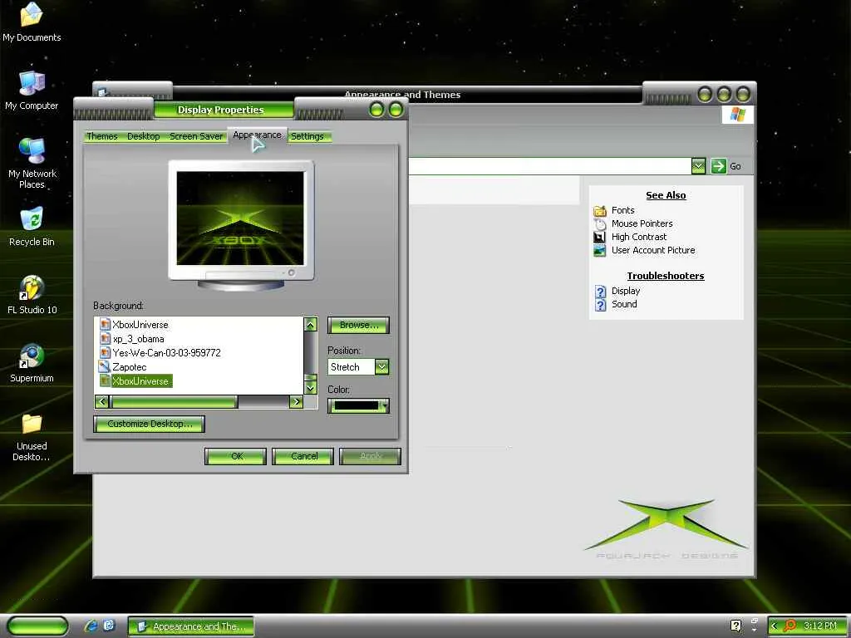Click the background list scroll up arrow
851x638 pixels.
tap(311, 325)
